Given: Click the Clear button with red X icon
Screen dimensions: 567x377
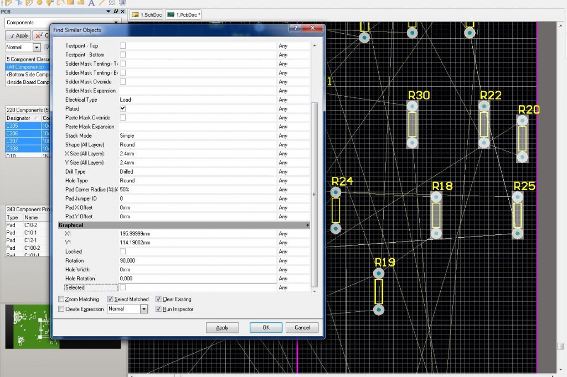Looking at the screenshot, I should [42, 35].
